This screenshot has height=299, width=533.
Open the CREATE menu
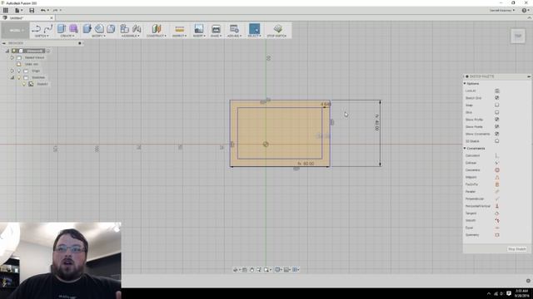coord(67,36)
